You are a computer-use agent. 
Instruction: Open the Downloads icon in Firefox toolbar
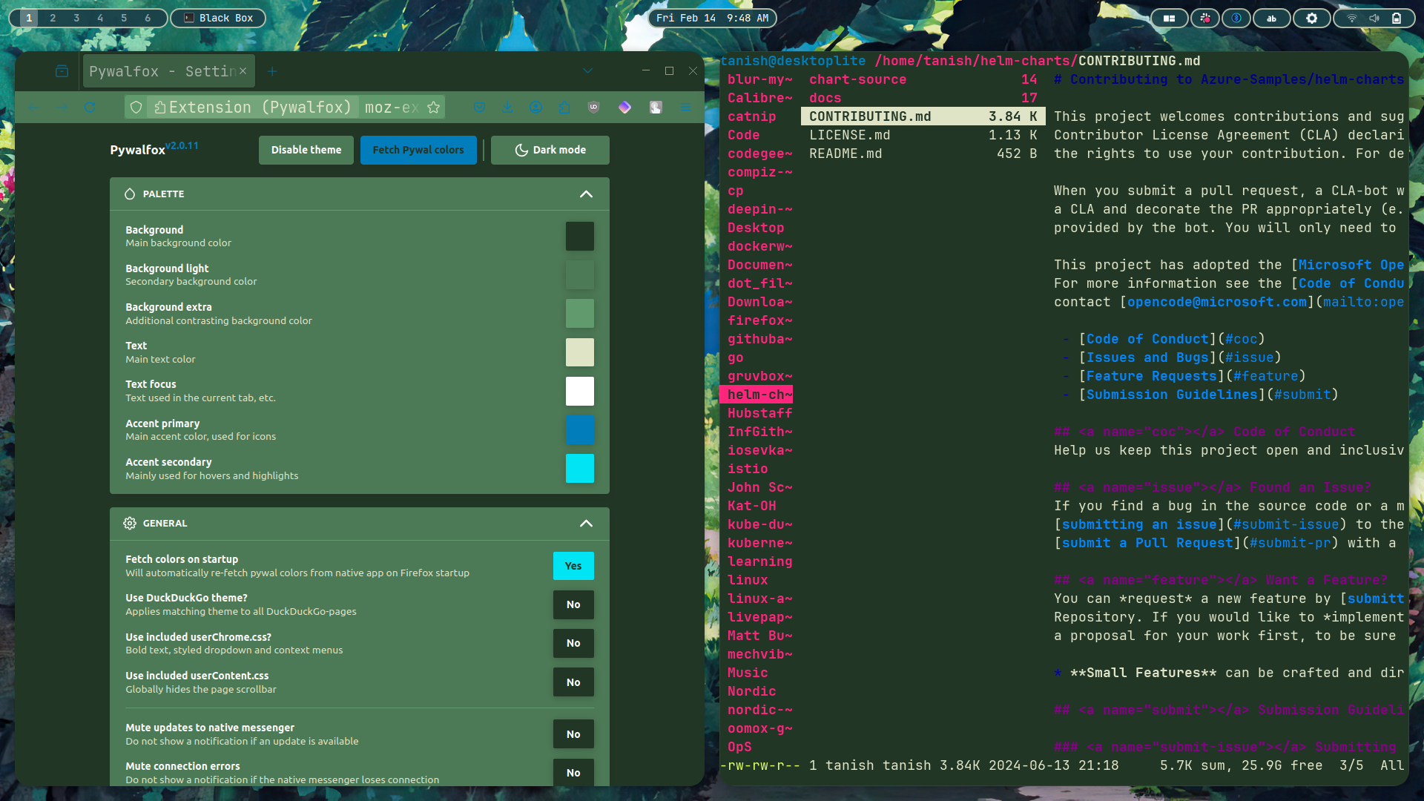coord(507,108)
